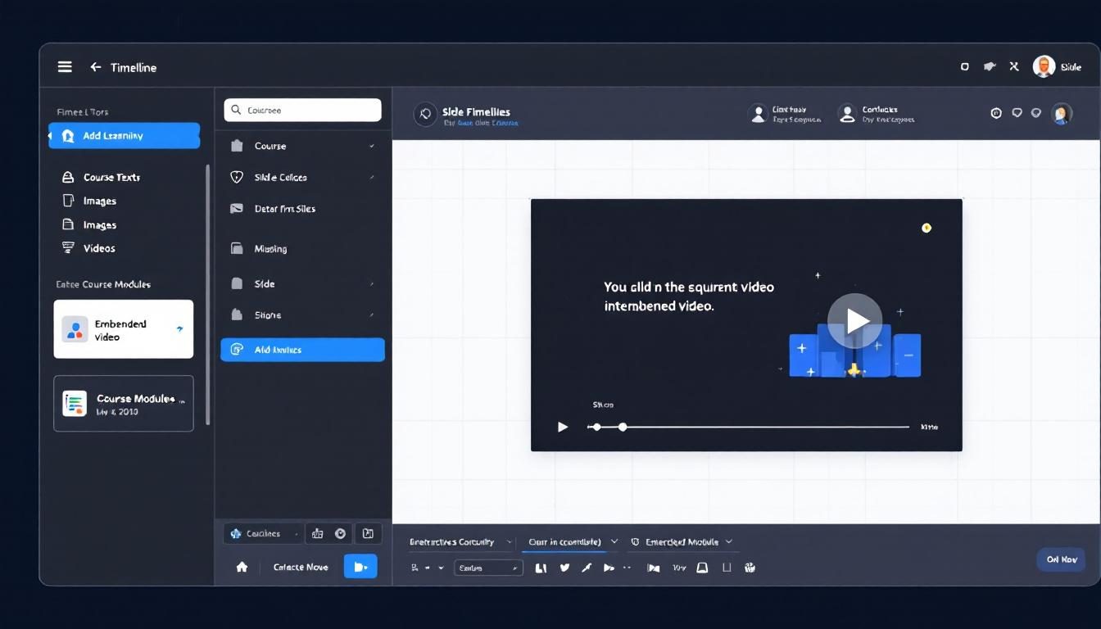Click the home icon in bottom bar
The height and width of the screenshot is (629, 1101).
click(242, 567)
